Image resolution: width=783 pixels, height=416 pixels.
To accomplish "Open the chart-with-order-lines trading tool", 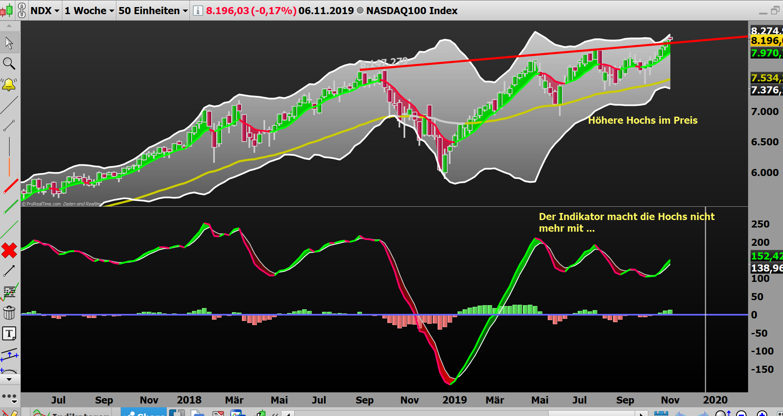I will coord(10,291).
